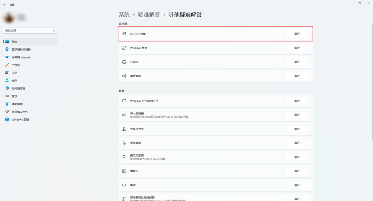This screenshot has width=373, height=201.
Task: Run the 录制音频 troubleshooter
Action: (x=297, y=143)
